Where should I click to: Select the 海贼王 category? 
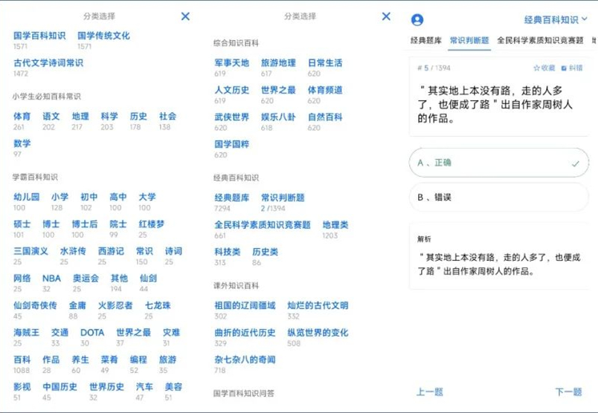tap(26, 332)
